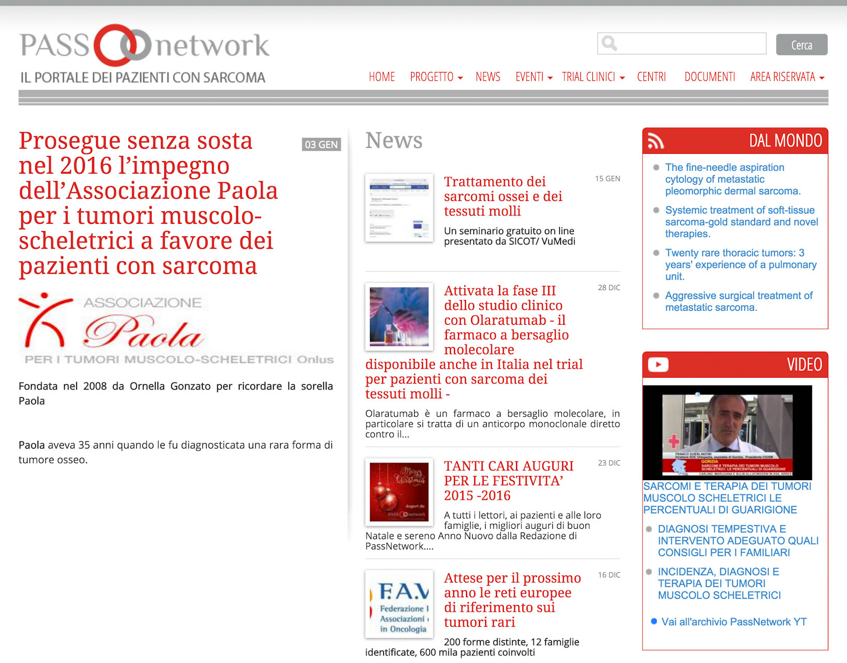847x663 pixels.
Task: Expand the TRIAL CLINICI dropdown menu
Action: [594, 77]
